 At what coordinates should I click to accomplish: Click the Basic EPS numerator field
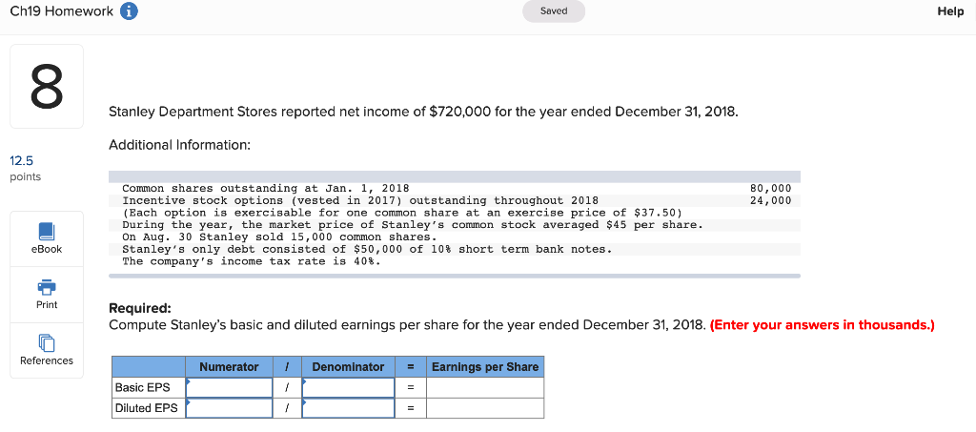[229, 387]
